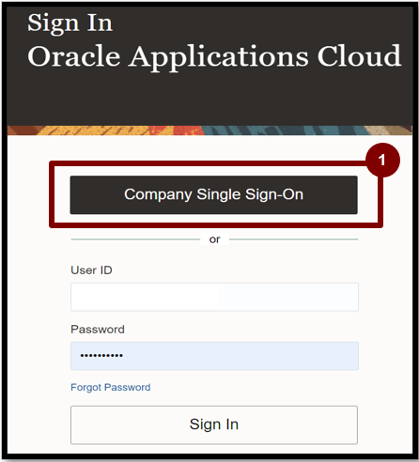Image resolution: width=419 pixels, height=462 pixels.
Task: Click the divider line right of "or"
Action: 294,239
